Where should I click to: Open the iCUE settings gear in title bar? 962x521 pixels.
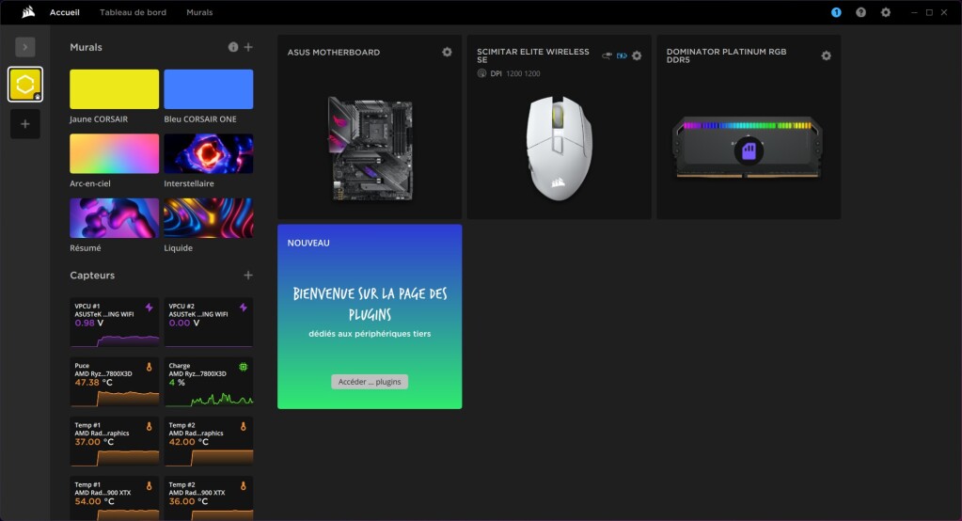pyautogui.click(x=885, y=12)
